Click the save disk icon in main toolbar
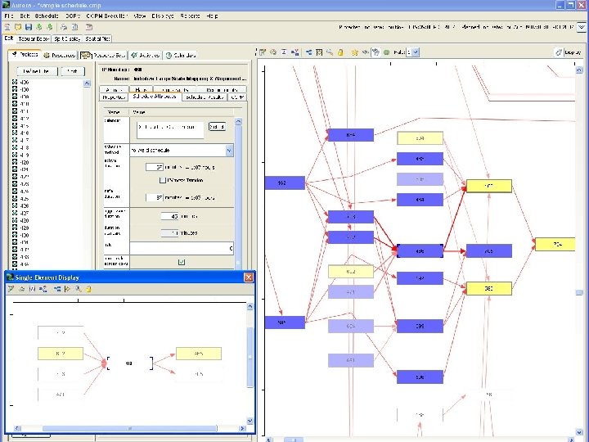The height and width of the screenshot is (442, 589). [27, 27]
